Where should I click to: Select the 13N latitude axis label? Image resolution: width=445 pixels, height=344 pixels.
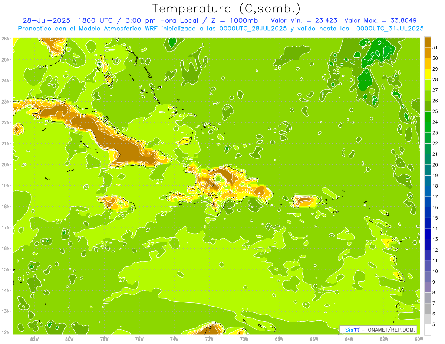click(x=6, y=311)
